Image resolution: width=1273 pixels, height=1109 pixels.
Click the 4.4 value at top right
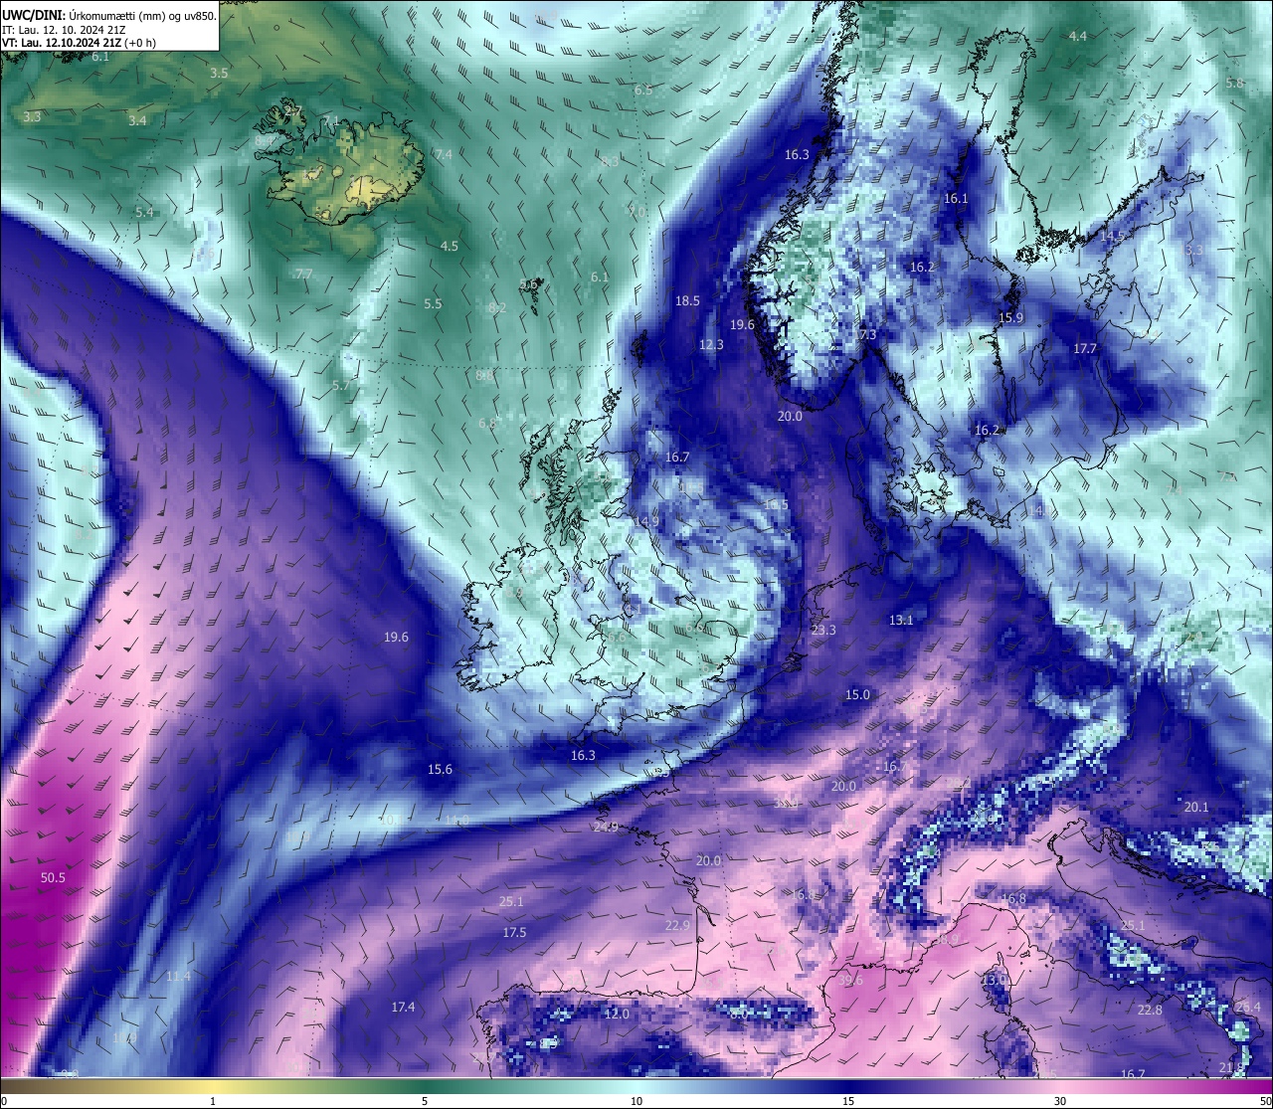tap(1078, 36)
